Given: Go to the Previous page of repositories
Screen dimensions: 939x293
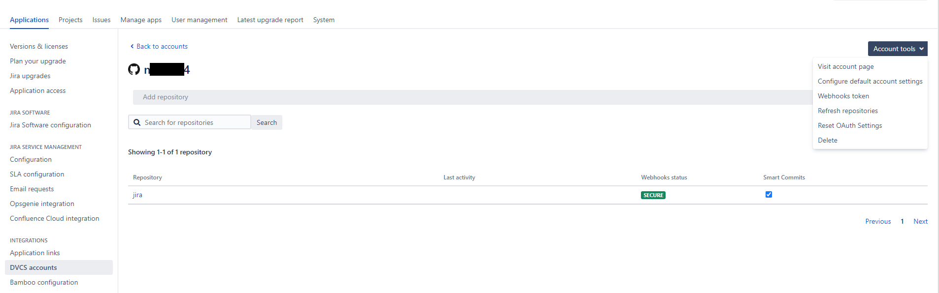Looking at the screenshot, I should pos(878,221).
